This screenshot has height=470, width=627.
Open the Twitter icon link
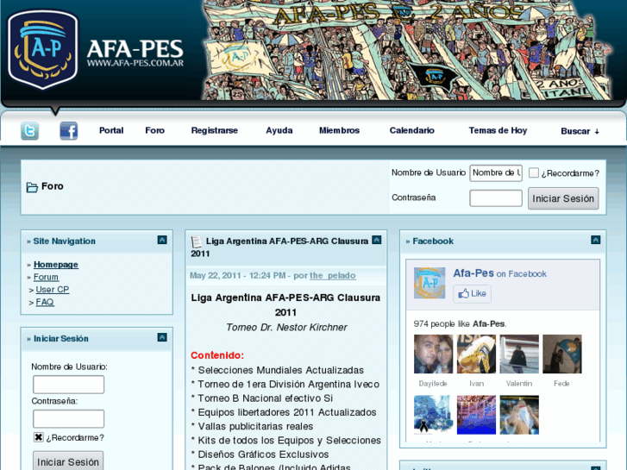[x=29, y=131]
